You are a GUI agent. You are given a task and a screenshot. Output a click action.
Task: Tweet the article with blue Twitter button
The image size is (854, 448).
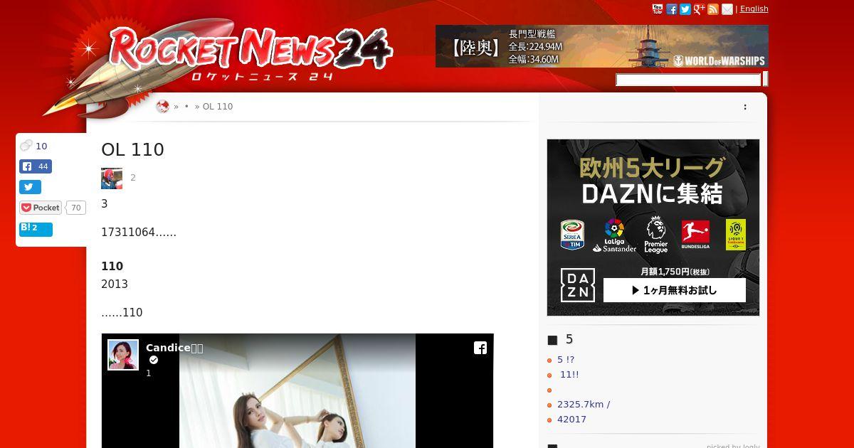pos(30,187)
